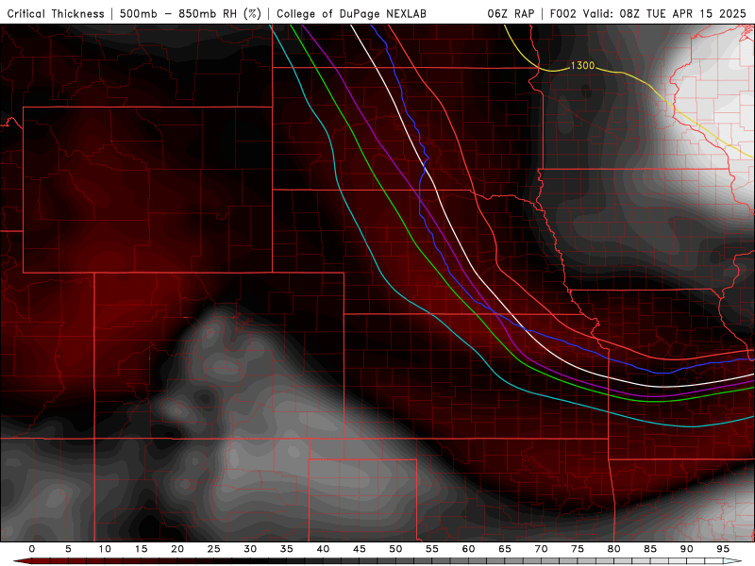The height and width of the screenshot is (566, 755).
Task: Click the '80' colorbar tick label
Action: [614, 549]
